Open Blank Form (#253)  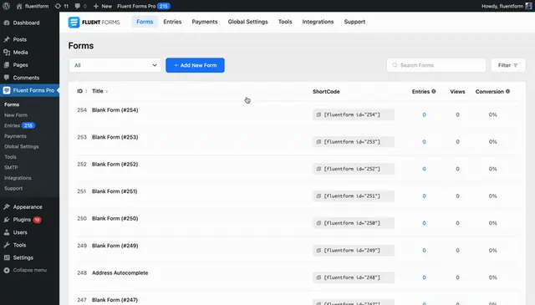[115, 137]
